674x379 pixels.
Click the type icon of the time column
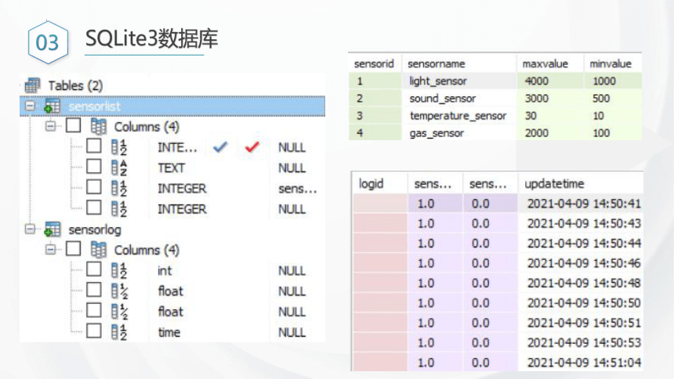[x=118, y=332]
